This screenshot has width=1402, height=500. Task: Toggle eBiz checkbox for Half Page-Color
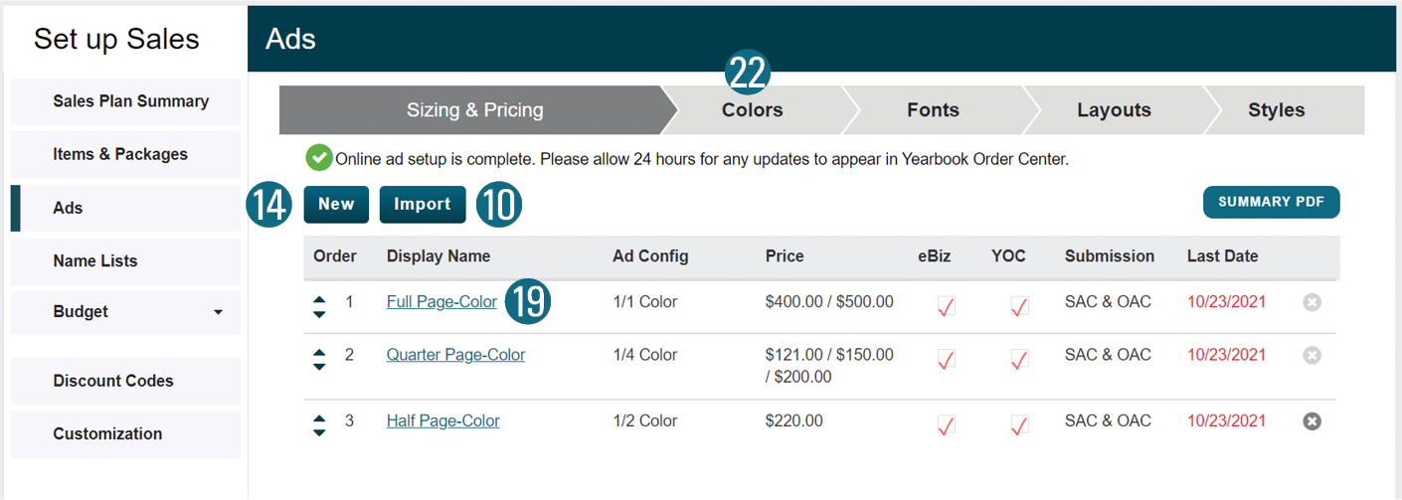pos(946,425)
